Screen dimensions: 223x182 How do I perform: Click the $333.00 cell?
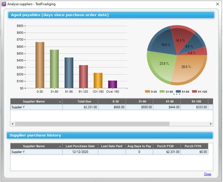pyautogui.click(x=194, y=107)
